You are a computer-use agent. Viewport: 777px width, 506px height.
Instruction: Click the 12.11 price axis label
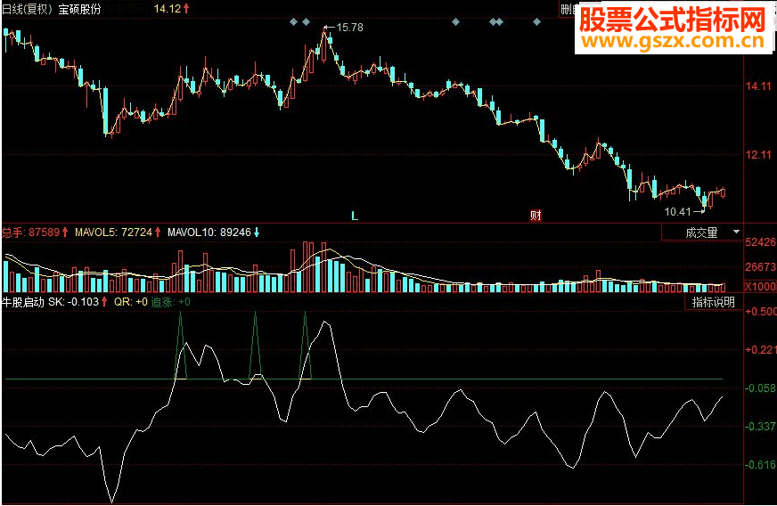tap(758, 155)
